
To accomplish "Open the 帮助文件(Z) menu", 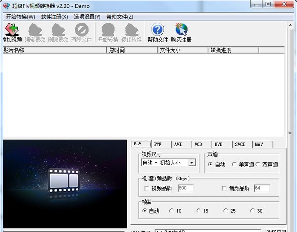I will (x=120, y=17).
